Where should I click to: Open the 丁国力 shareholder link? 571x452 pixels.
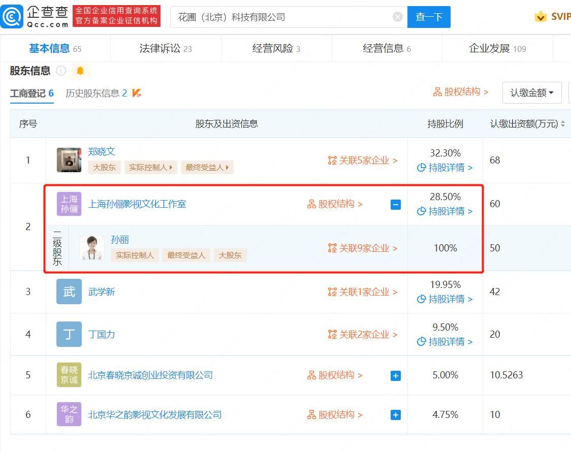click(x=102, y=335)
